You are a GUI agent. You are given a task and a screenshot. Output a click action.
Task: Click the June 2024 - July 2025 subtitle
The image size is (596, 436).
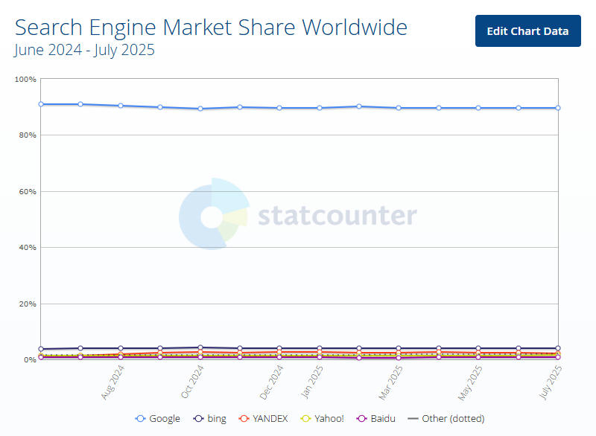(84, 51)
